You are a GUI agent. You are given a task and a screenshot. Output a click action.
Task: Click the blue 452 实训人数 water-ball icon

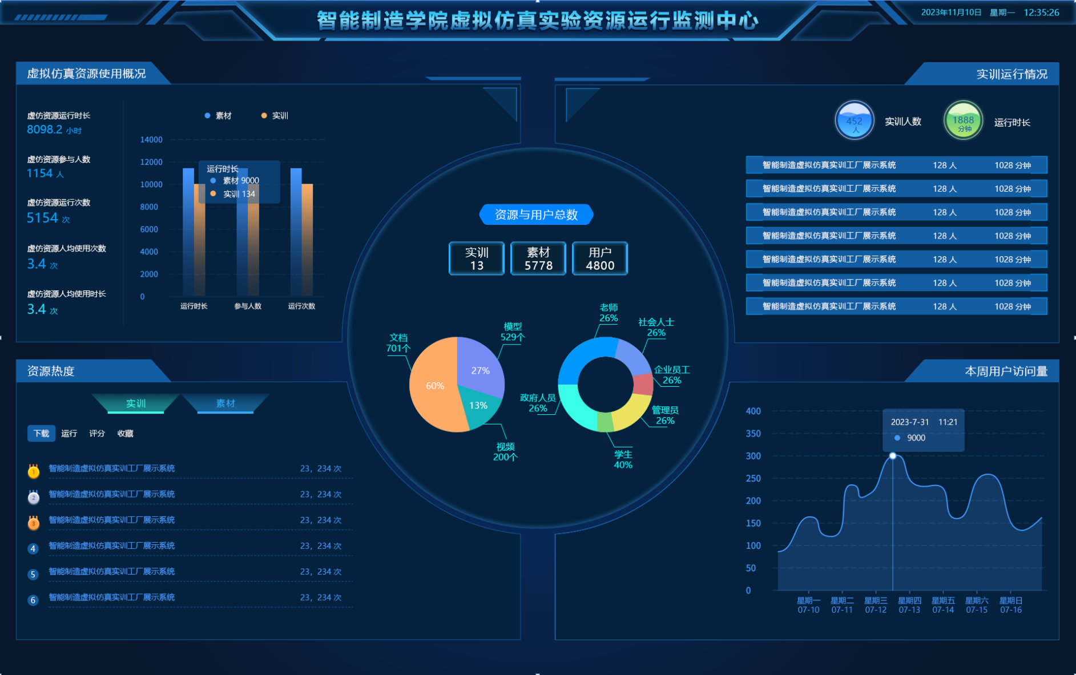click(854, 120)
